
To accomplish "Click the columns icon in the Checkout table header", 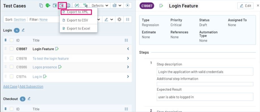I will [x=126, y=109].
